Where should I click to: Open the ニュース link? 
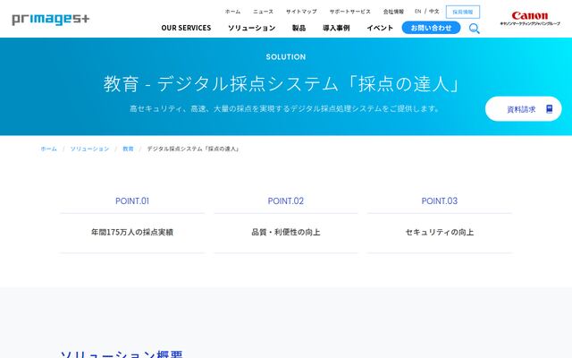click(263, 12)
